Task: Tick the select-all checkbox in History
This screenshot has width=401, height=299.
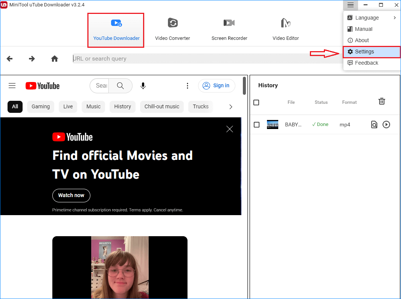Action: coord(256,102)
